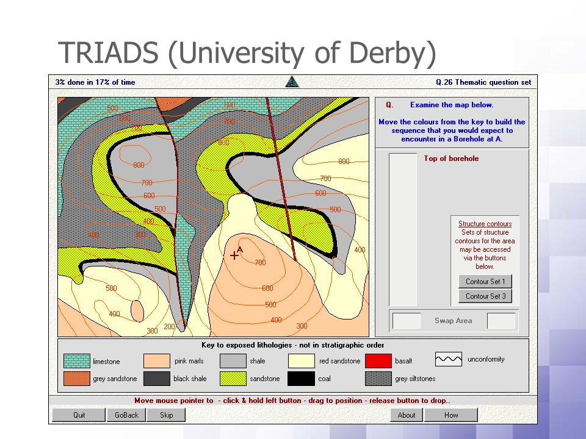This screenshot has width=586, height=439.
Task: Show Contour Set 3
Action: pos(485,296)
